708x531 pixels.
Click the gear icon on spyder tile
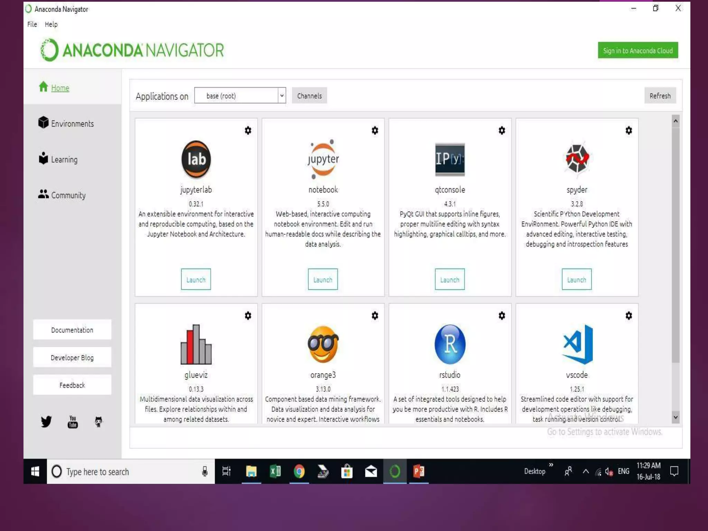(628, 130)
